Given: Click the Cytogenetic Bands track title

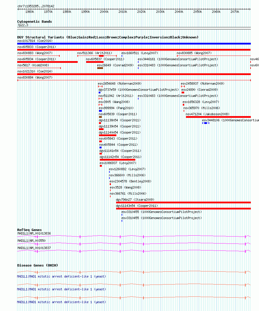Looking at the screenshot, I should coord(35,22).
